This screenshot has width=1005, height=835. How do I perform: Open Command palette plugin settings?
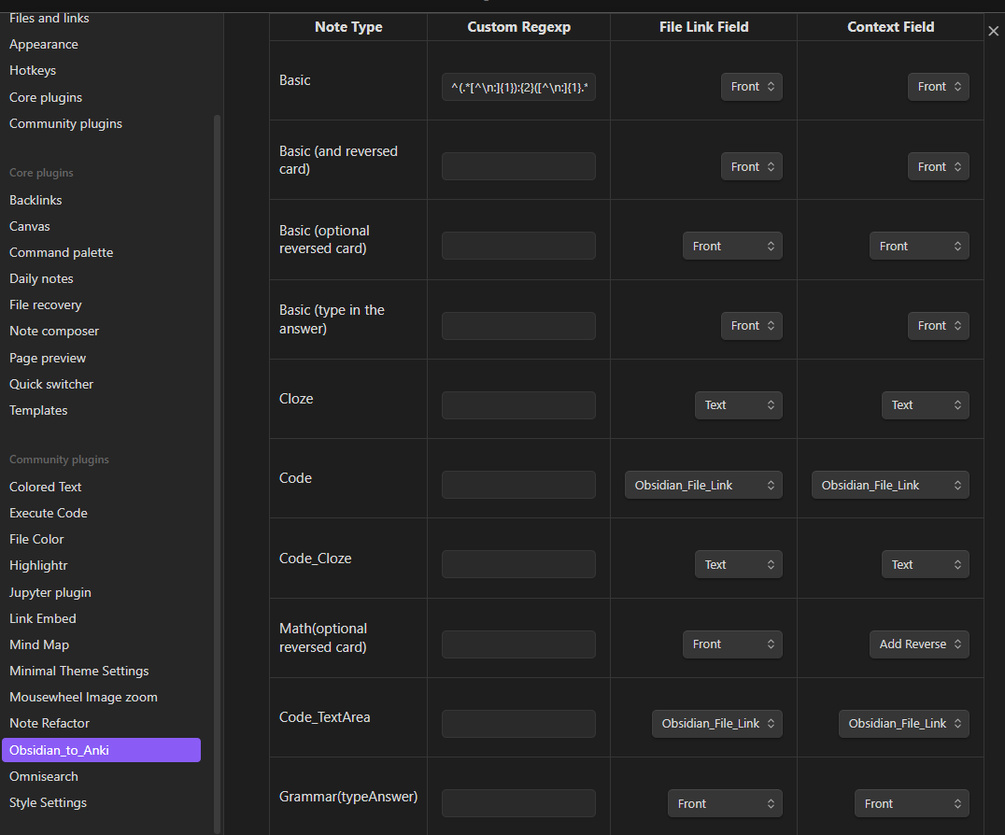[x=61, y=252]
